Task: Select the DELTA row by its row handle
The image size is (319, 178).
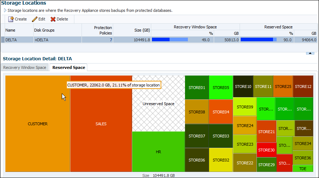Action: point(3,40)
